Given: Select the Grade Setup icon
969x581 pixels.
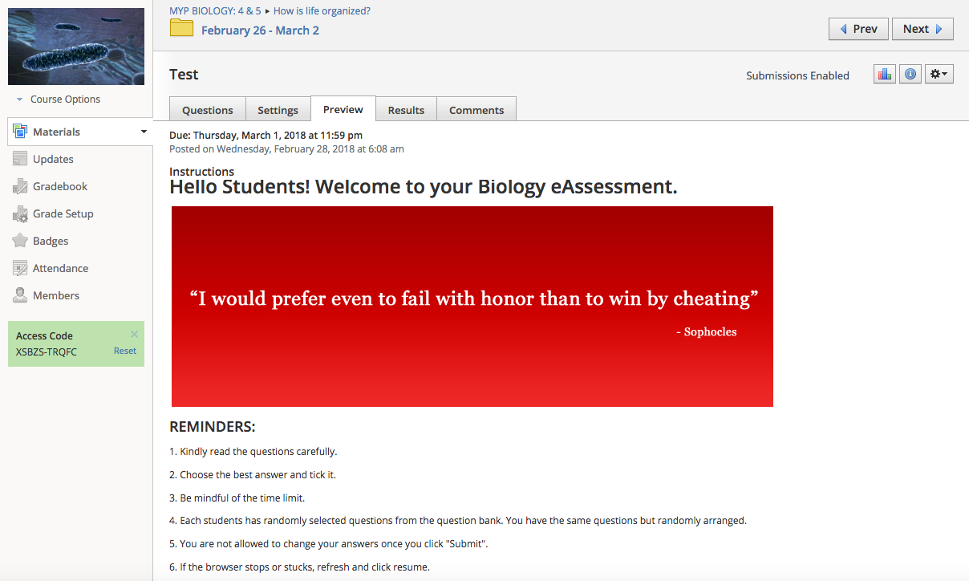Looking at the screenshot, I should tap(20, 214).
